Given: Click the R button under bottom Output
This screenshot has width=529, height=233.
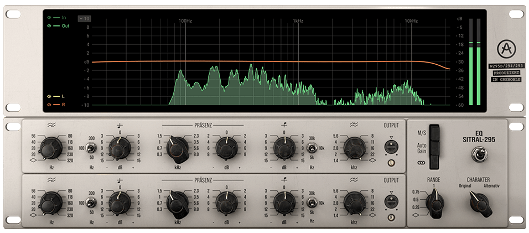Looking at the screenshot, I should (x=391, y=218).
